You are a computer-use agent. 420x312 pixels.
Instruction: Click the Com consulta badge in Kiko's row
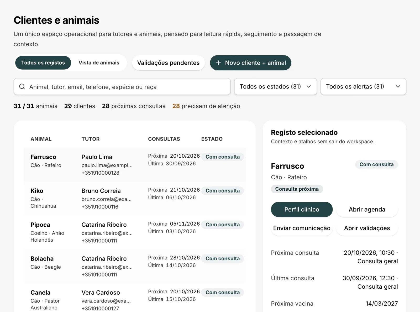[223, 191]
